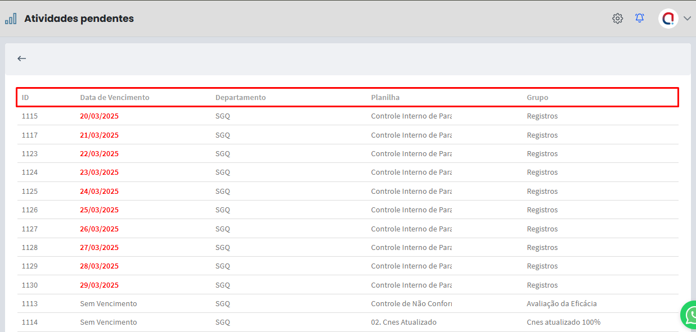
Task: Click the Departamento column header
Action: coord(240,98)
